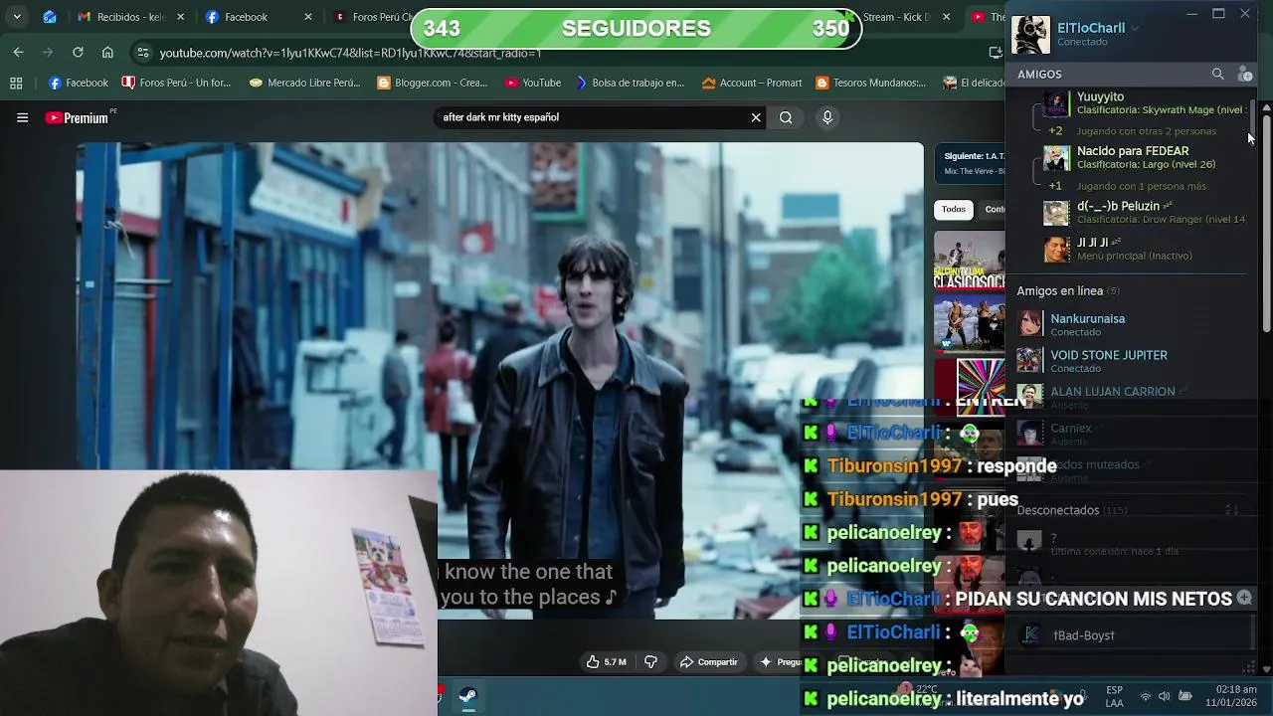Open the browser home page
Image resolution: width=1273 pixels, height=716 pixels.
107,52
